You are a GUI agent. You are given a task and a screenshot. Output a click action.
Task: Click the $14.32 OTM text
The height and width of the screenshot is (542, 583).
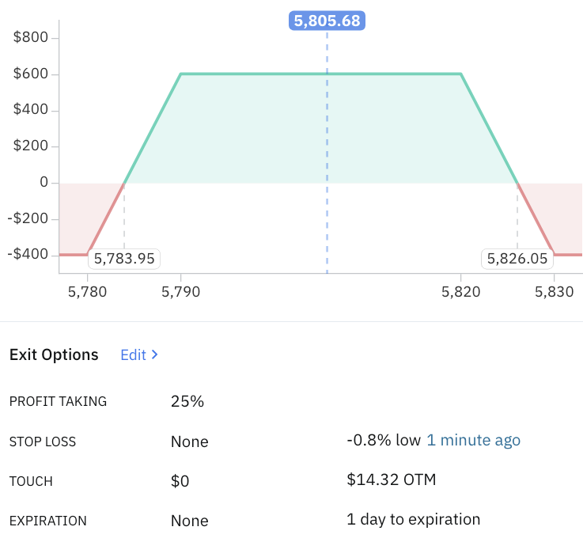(x=391, y=479)
